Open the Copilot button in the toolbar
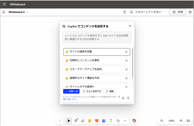Screen dimensions: 194x126 [x=134, y=121]
